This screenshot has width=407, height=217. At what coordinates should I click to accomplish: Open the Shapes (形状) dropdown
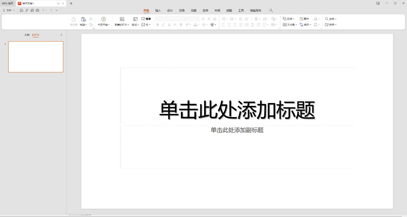[x=289, y=19]
